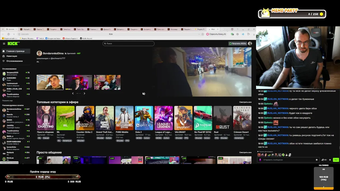Open the No Pixel RP category card
Viewport: 340px width, 191px height.
(203, 118)
